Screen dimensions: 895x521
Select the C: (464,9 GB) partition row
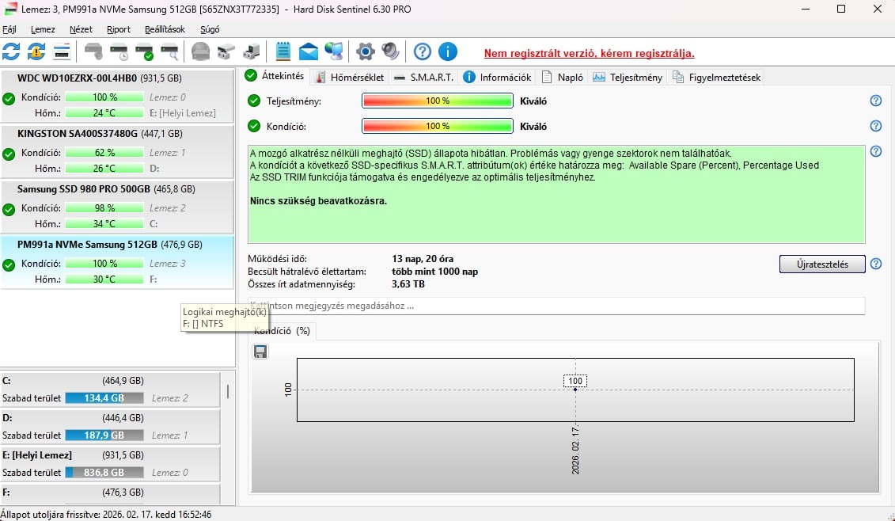[110, 390]
